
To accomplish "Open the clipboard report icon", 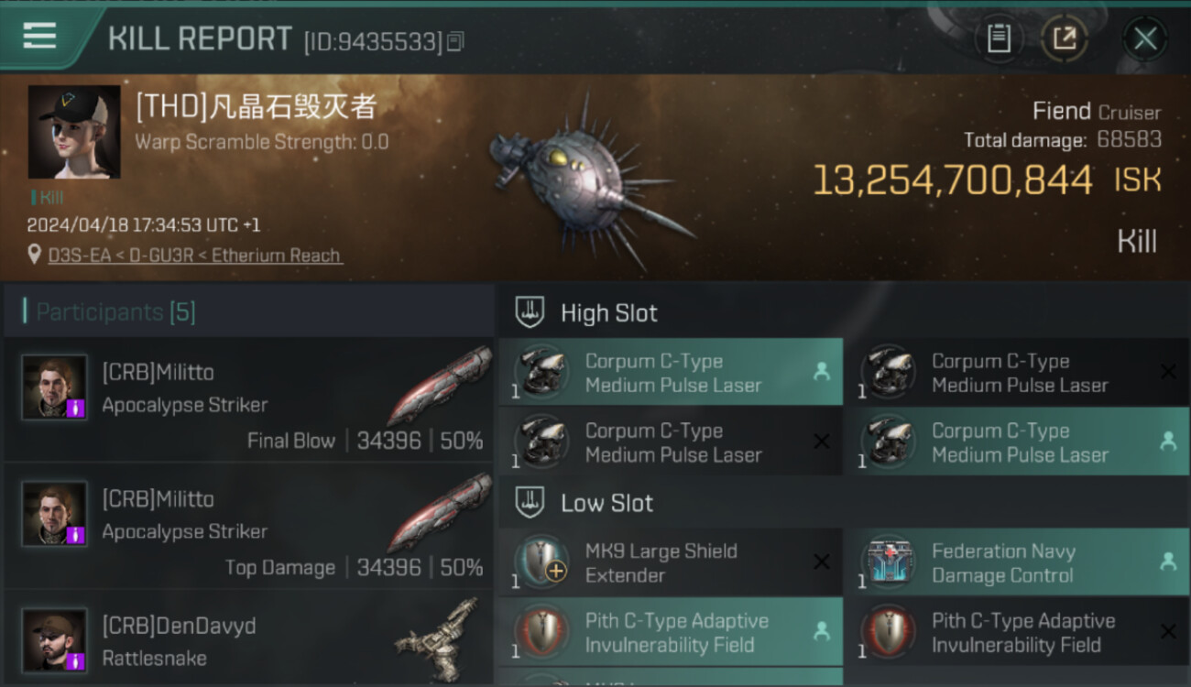I will pyautogui.click(x=999, y=38).
